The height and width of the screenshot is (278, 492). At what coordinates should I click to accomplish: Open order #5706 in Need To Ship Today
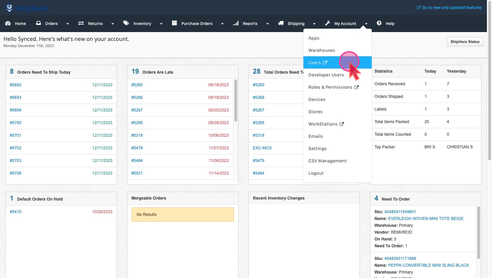(x=15, y=173)
